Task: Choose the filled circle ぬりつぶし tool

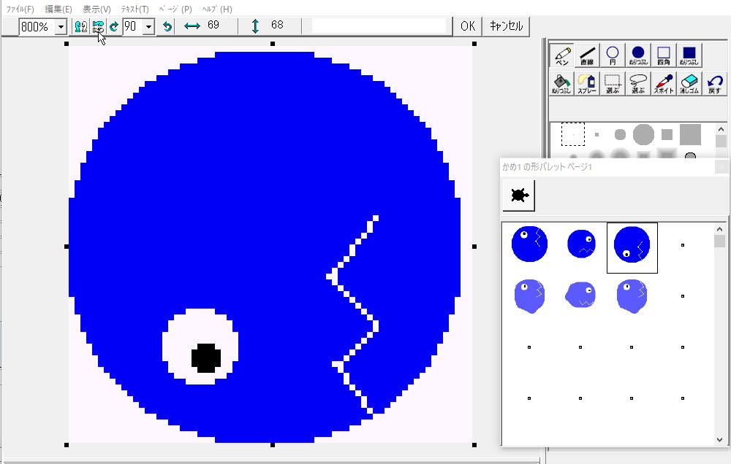Action: (638, 56)
